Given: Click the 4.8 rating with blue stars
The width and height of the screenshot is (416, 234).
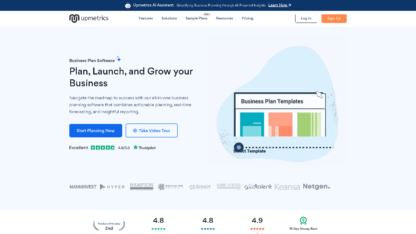Looking at the screenshot, I should 208,224.
